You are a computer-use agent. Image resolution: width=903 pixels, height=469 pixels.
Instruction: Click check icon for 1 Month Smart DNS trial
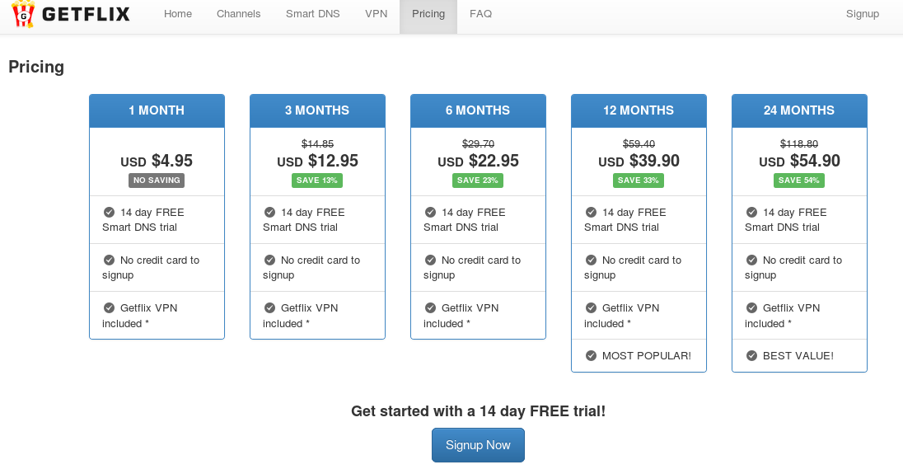[x=109, y=212]
